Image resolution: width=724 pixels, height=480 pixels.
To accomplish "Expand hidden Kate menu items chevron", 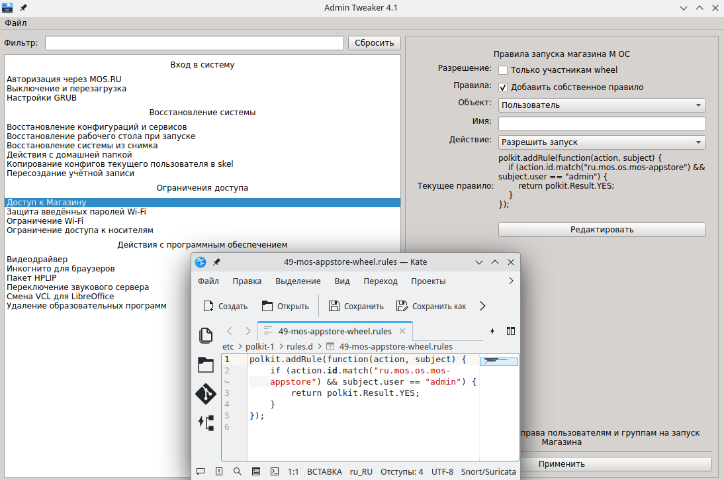I will click(510, 281).
